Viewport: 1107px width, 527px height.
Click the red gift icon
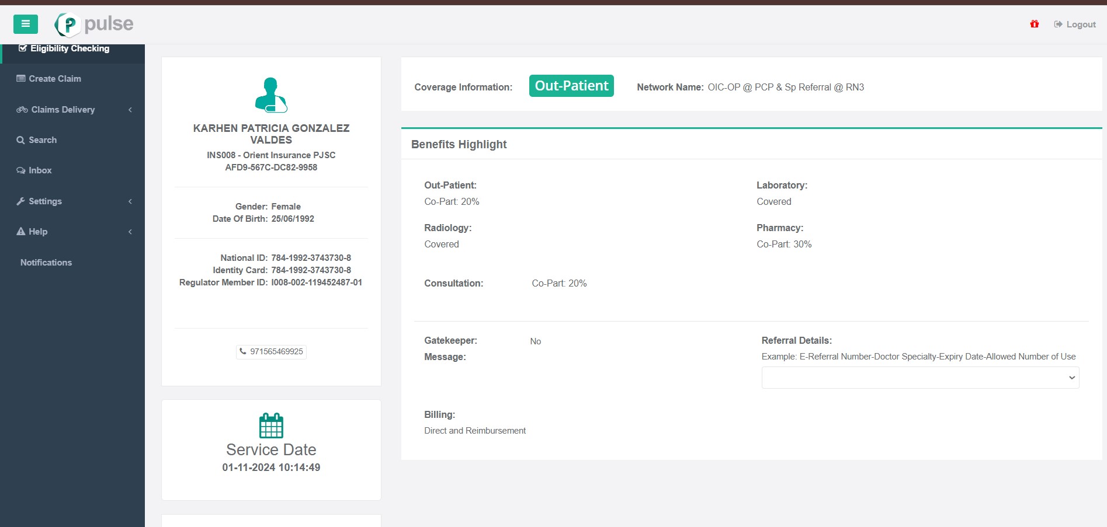1035,24
